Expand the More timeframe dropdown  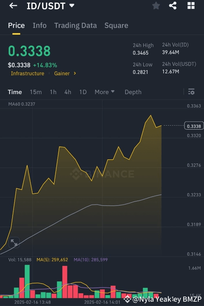[105, 92]
